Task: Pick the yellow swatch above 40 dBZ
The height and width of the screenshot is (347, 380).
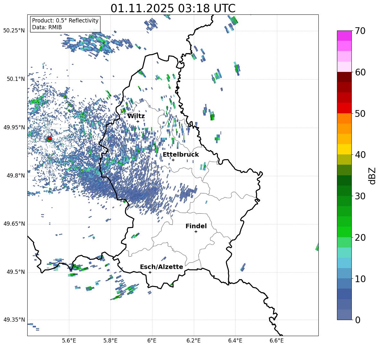Action: [344, 149]
